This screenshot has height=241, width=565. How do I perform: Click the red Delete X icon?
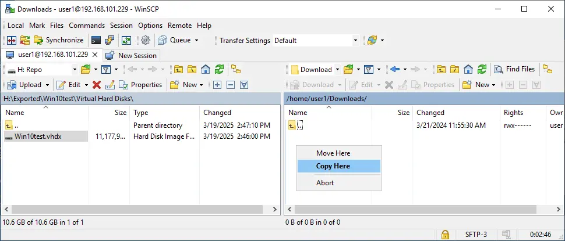96,85
